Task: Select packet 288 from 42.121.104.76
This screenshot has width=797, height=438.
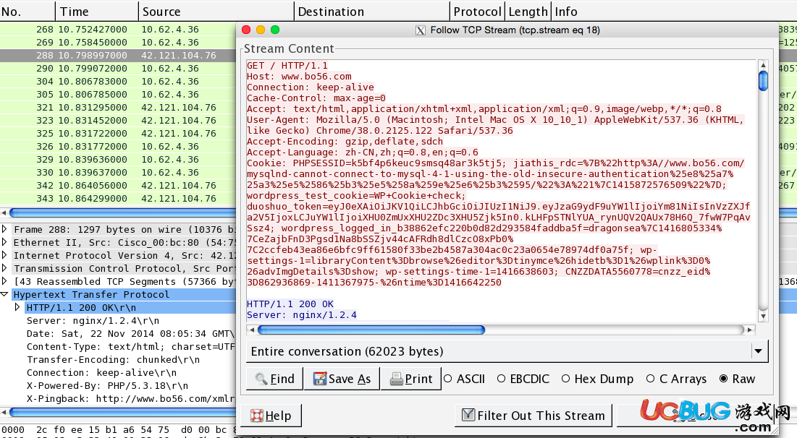Action: [118, 56]
